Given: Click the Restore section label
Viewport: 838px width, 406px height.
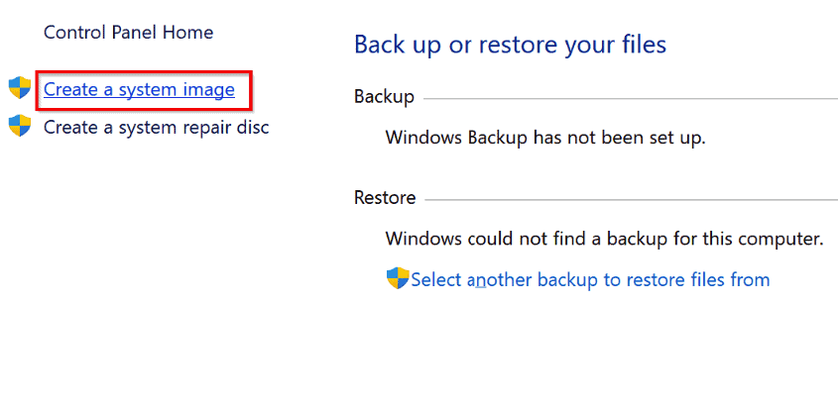Looking at the screenshot, I should 385,198.
